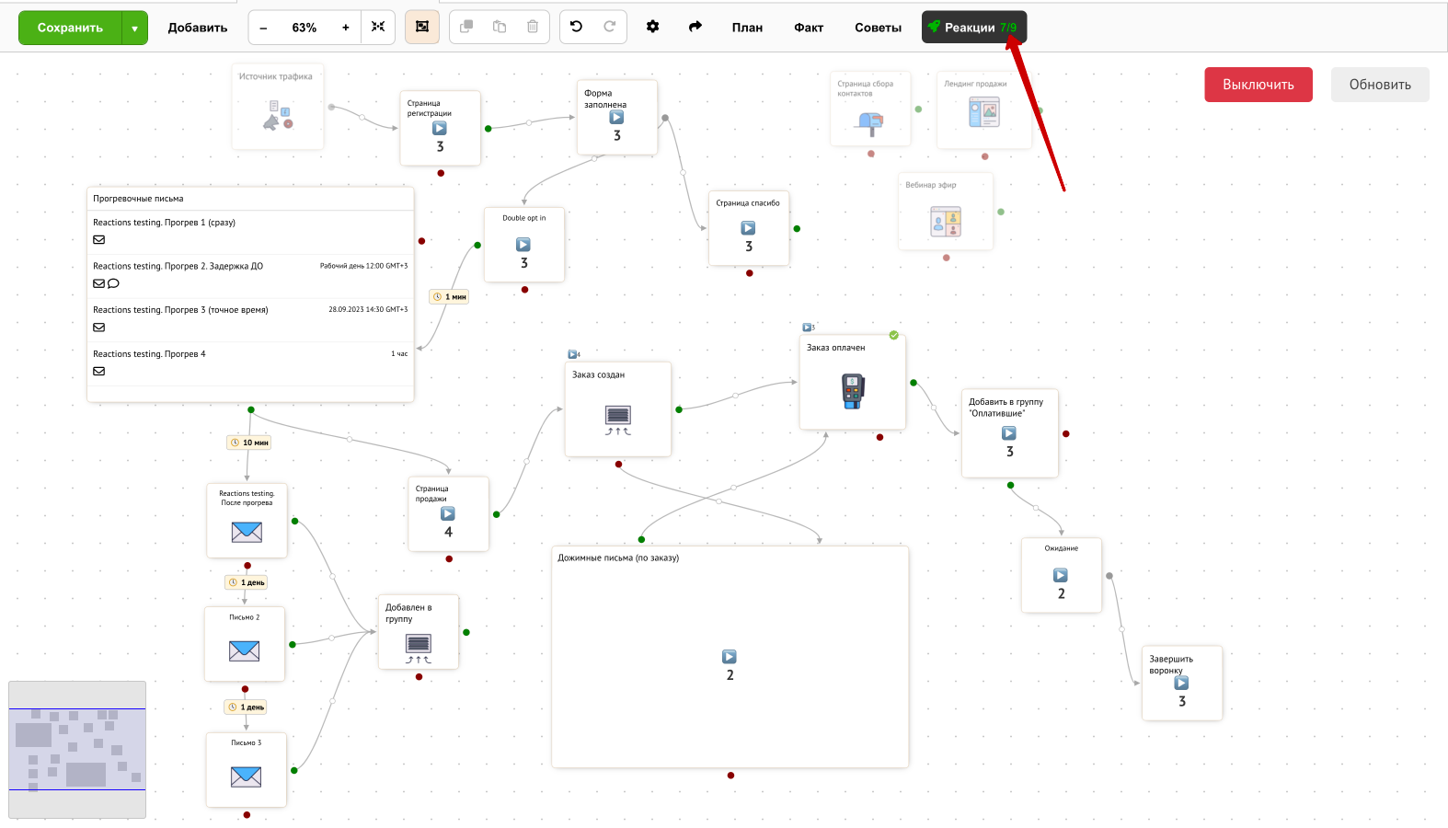Select the Страница сбора контактов mailbox icon
Image resolution: width=1448 pixels, height=828 pixels.
coord(869,122)
